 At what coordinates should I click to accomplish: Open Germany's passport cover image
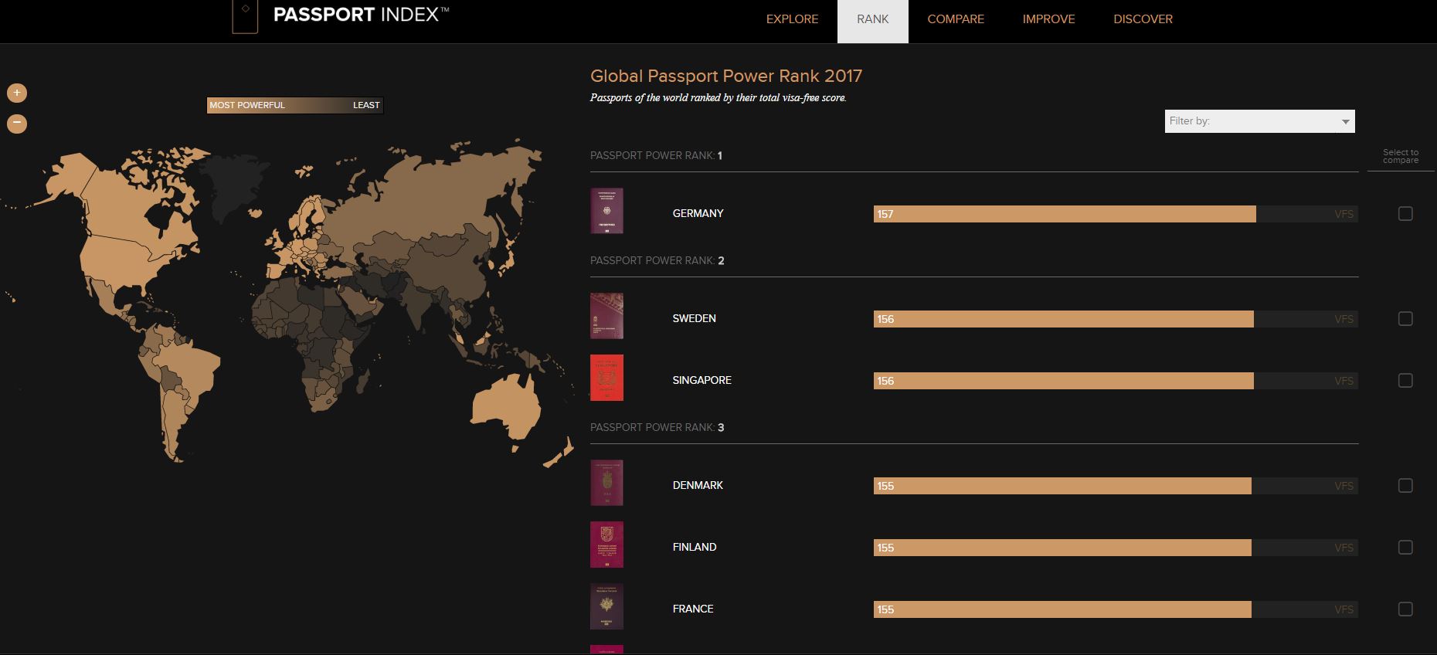606,211
